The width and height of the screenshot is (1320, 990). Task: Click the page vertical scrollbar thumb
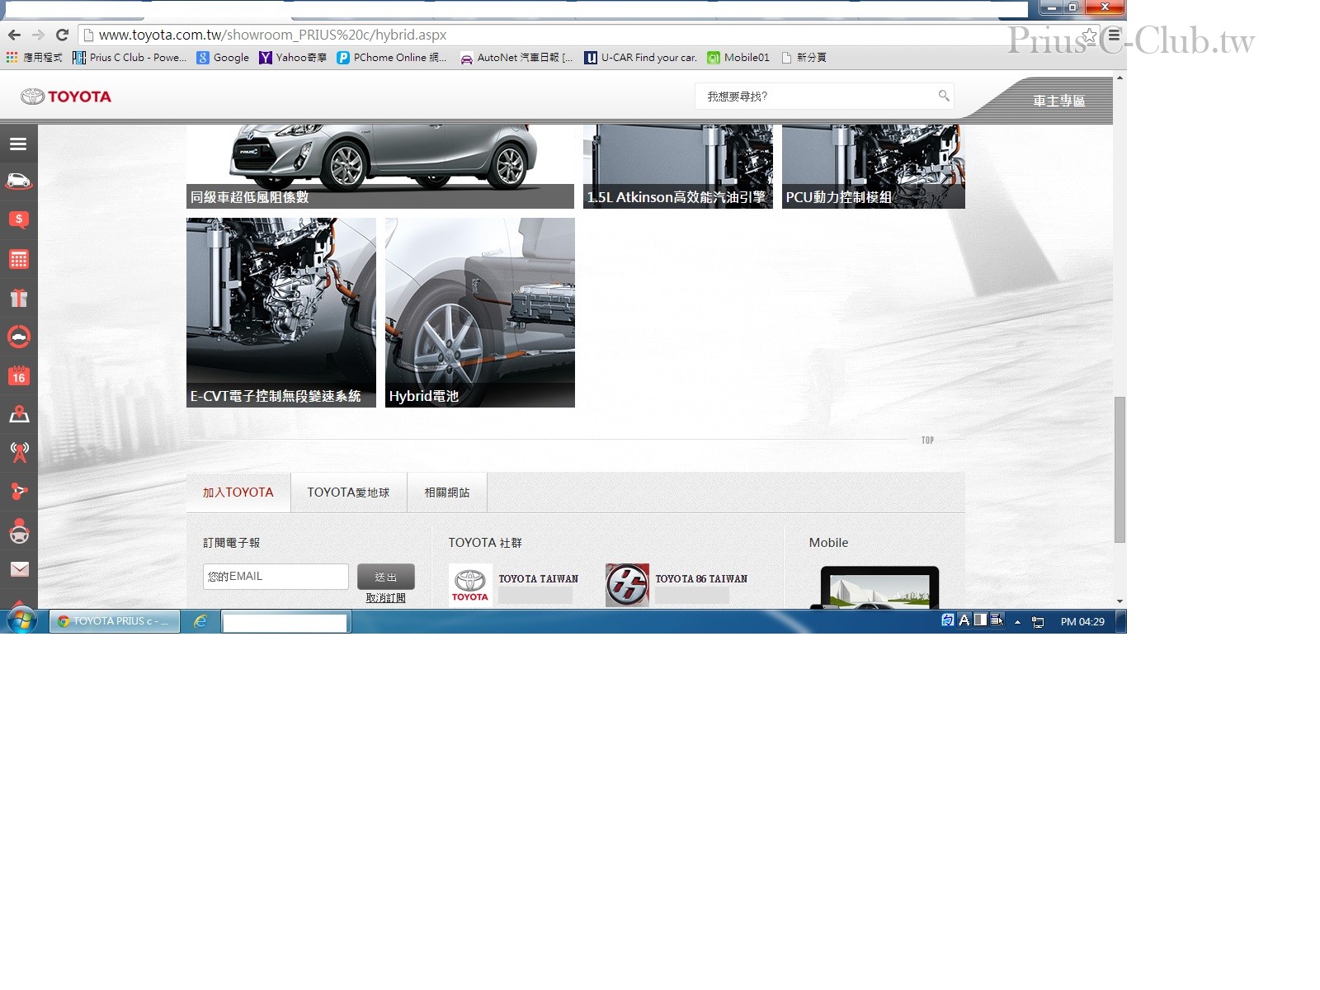pyautogui.click(x=1120, y=469)
